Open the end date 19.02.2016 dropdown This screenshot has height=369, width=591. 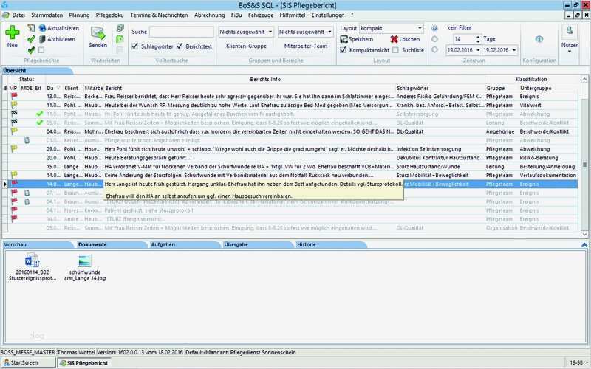(514, 50)
